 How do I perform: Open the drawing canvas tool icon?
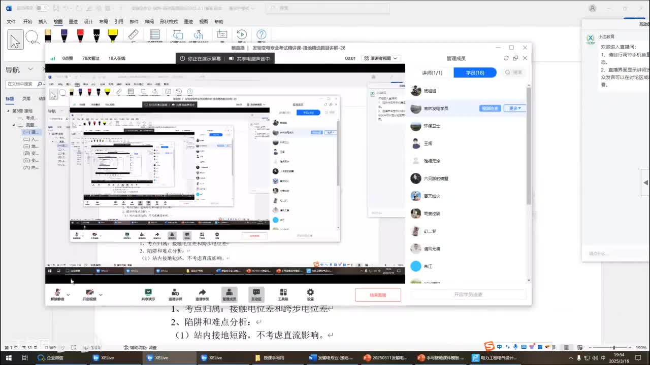222,35
